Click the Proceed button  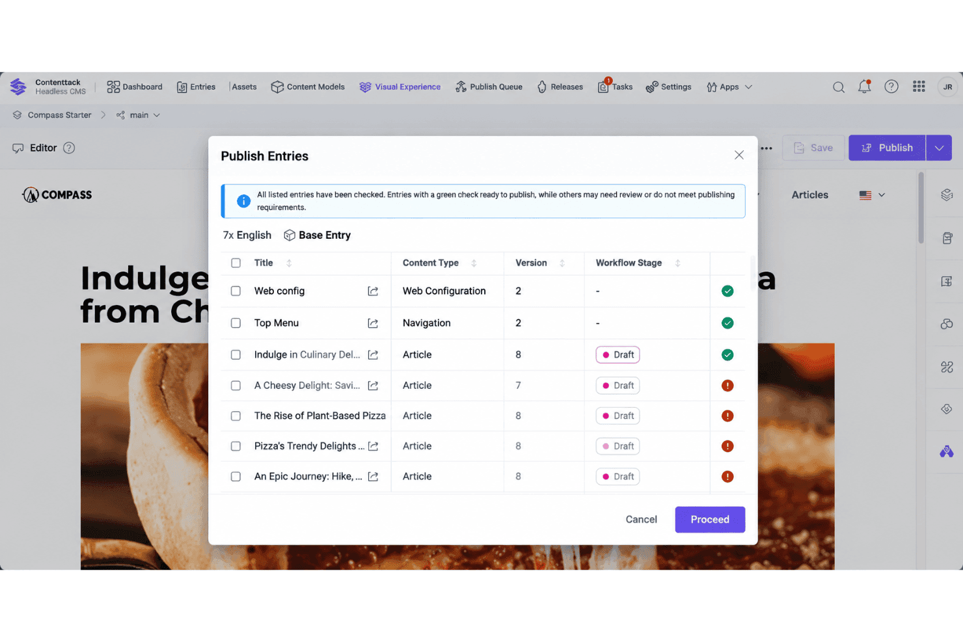(x=710, y=519)
